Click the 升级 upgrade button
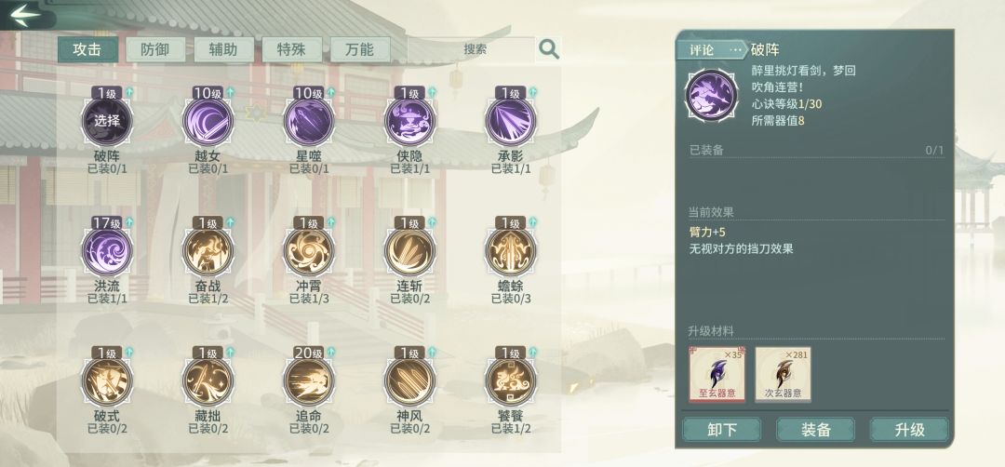 (x=909, y=430)
